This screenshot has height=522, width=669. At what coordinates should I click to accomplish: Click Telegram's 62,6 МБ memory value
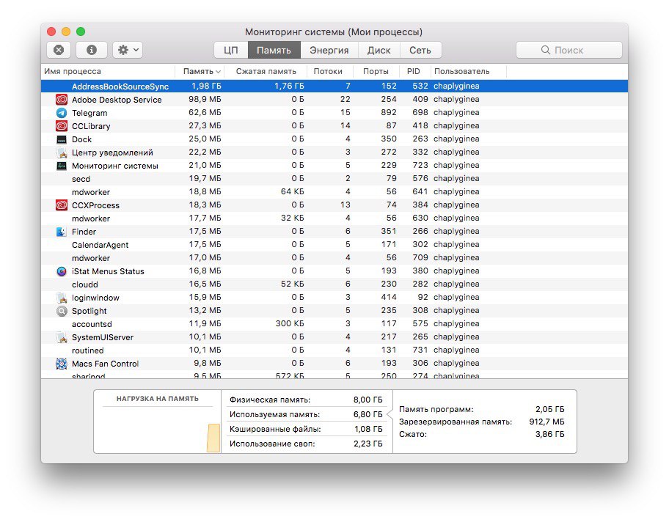[205, 113]
